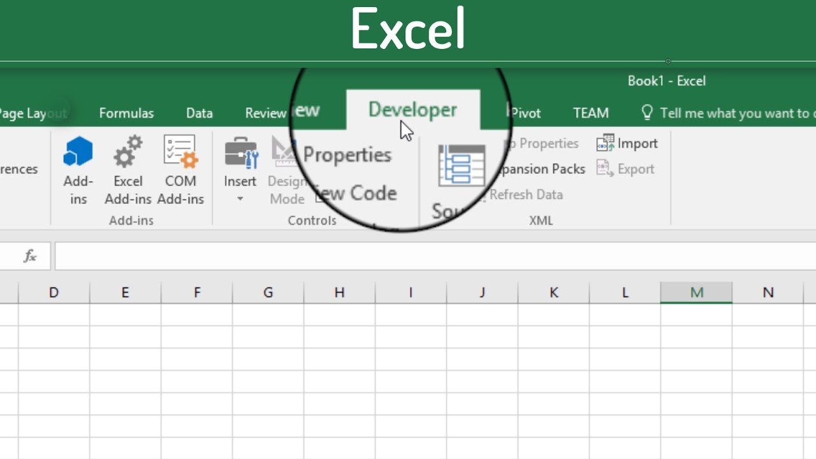Open the Page Layout tab
Image resolution: width=816 pixels, height=459 pixels.
(32, 113)
